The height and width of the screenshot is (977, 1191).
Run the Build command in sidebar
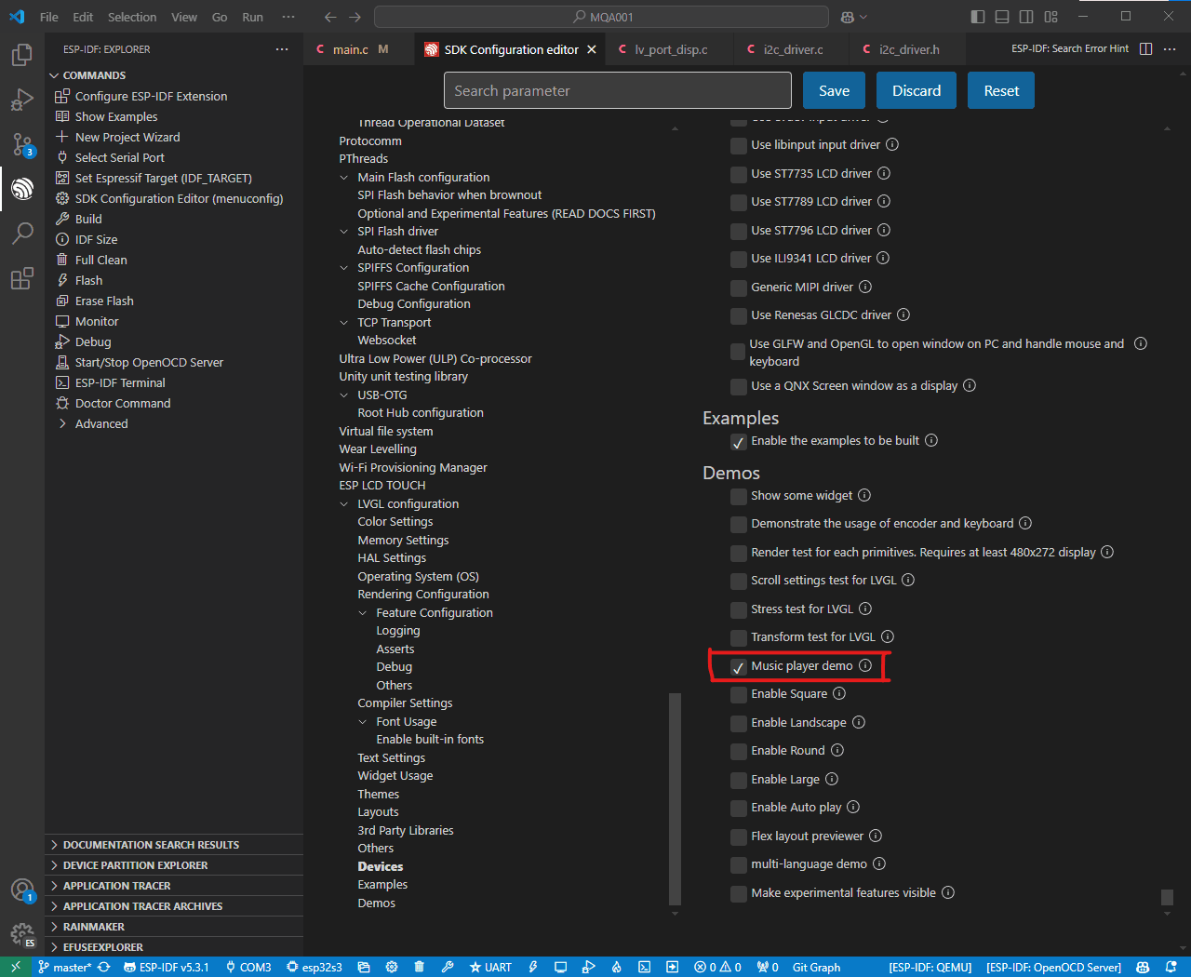[88, 219]
